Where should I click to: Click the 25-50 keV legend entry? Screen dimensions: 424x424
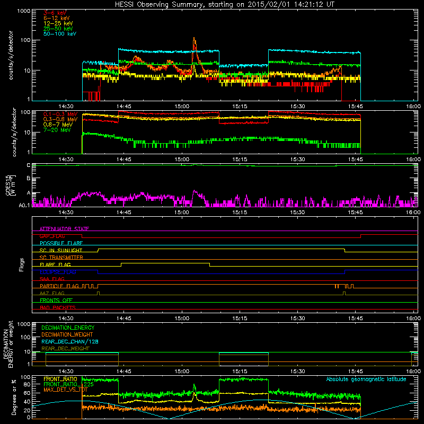click(58, 29)
